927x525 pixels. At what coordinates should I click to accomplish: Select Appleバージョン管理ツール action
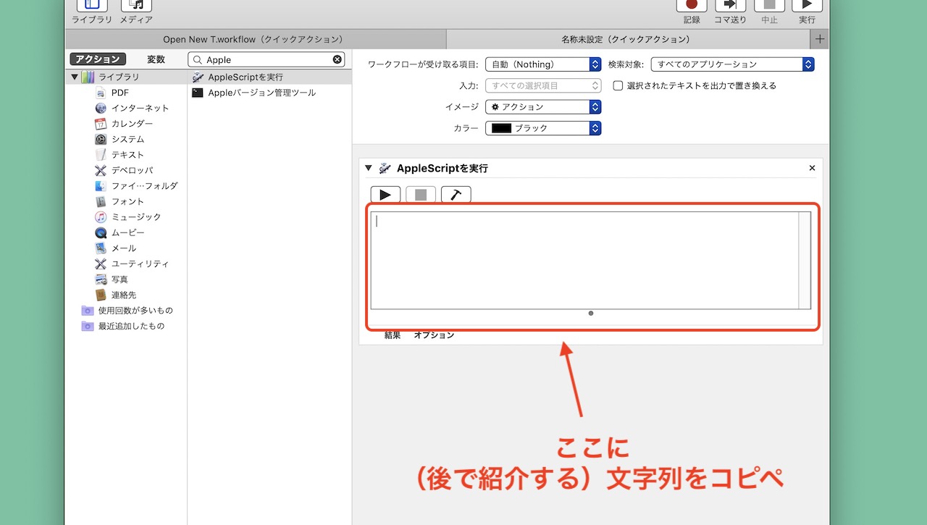click(x=269, y=93)
